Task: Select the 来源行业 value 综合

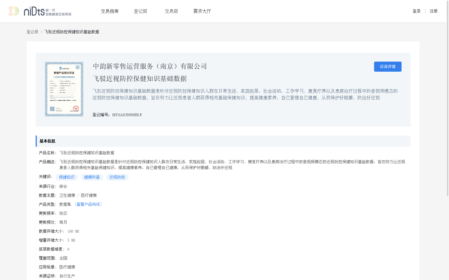Action: 63,186
